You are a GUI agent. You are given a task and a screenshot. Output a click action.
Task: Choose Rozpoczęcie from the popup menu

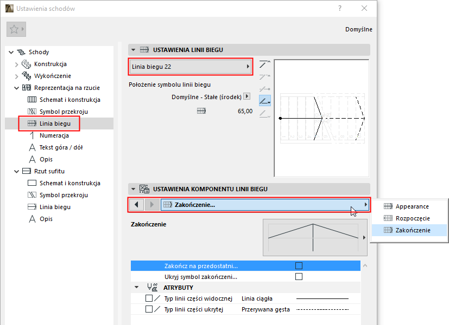[x=409, y=218]
